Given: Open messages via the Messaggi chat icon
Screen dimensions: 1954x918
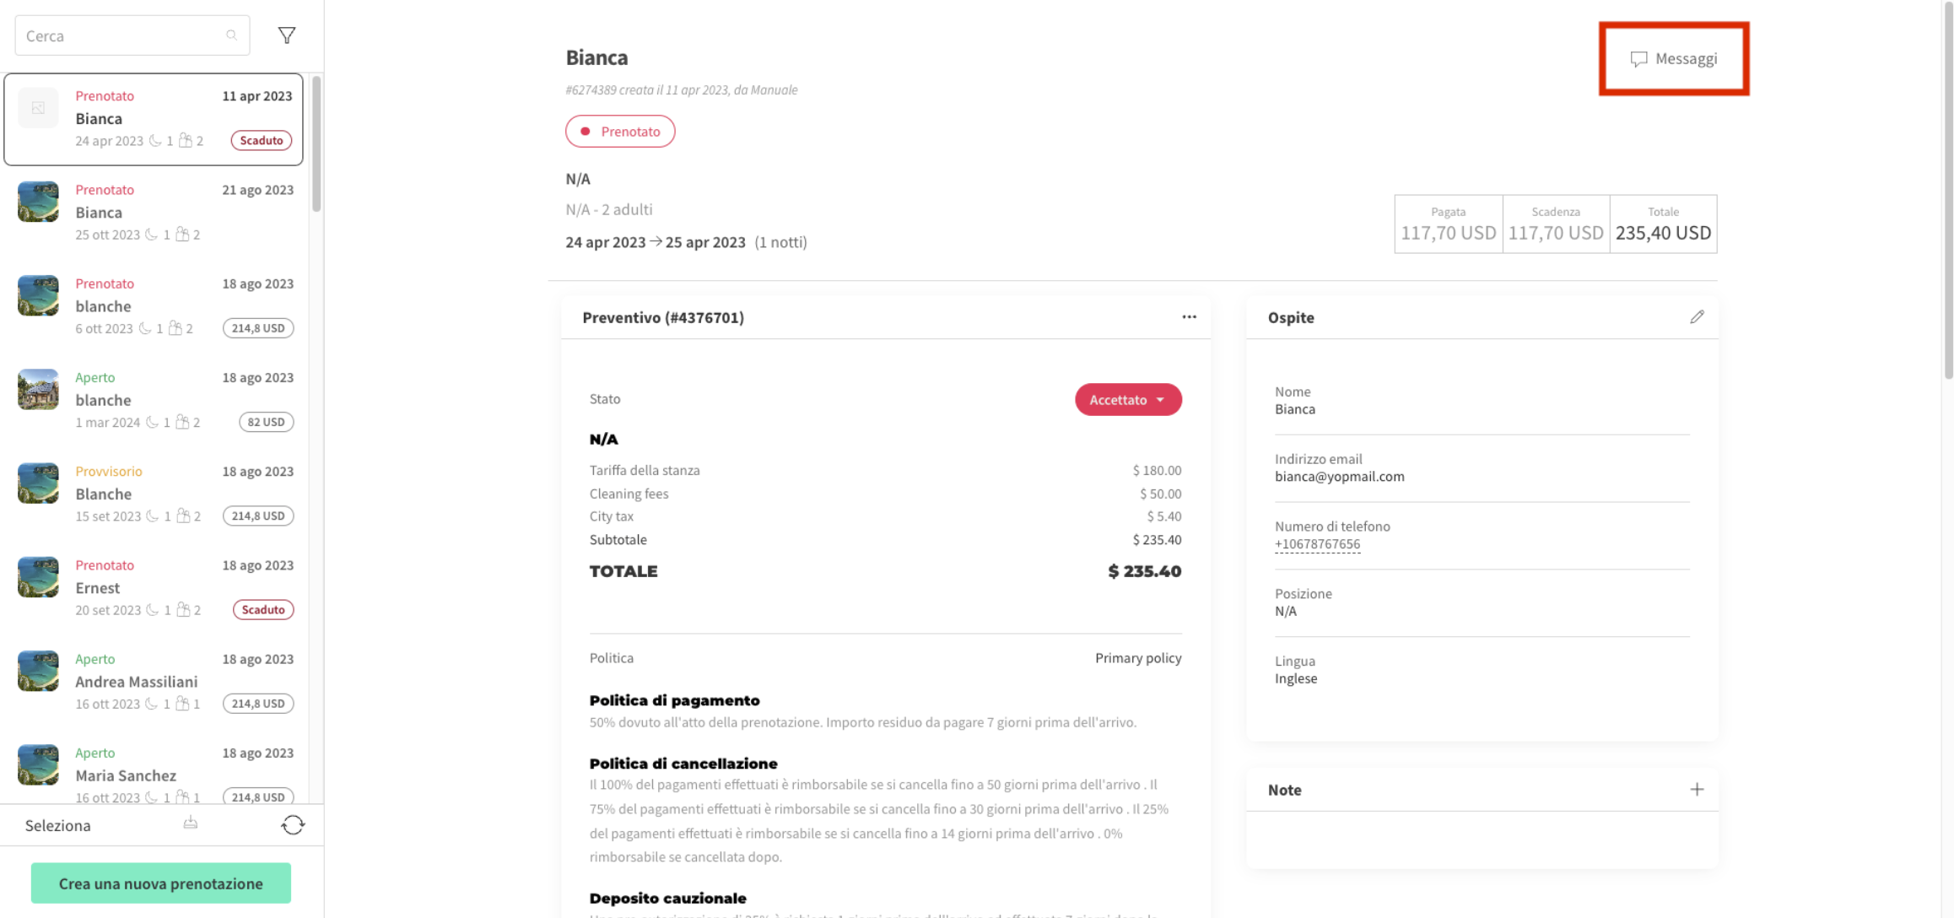Looking at the screenshot, I should click(x=1638, y=58).
